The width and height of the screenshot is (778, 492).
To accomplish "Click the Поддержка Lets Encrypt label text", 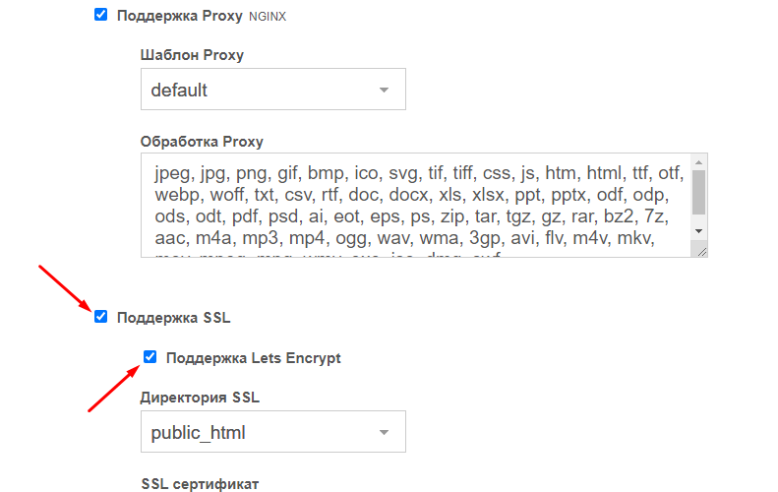I will pos(253,358).
